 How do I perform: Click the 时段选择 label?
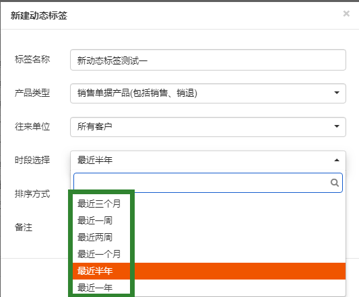coord(32,160)
